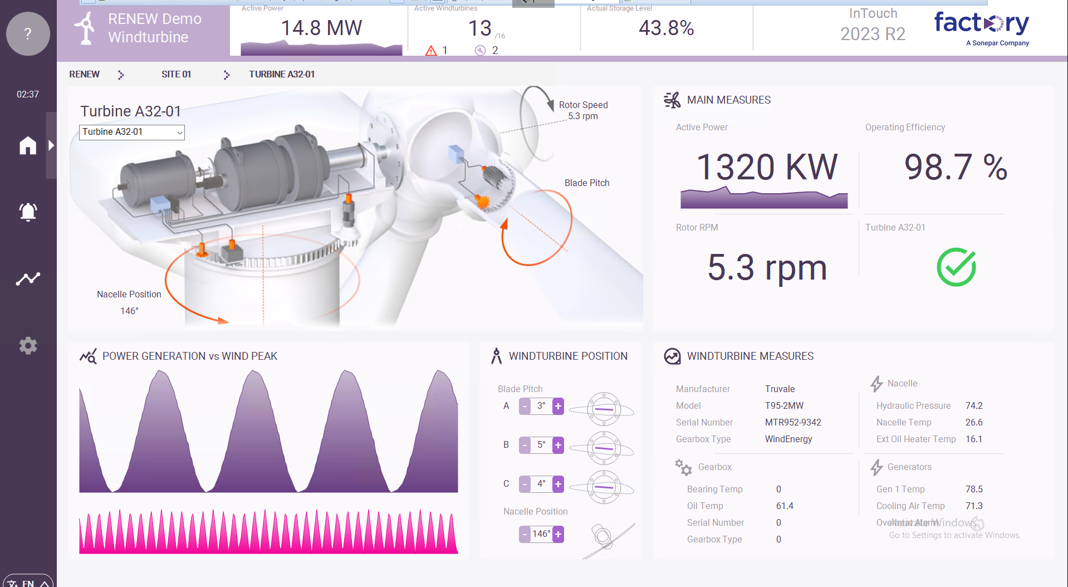Decrease blade pitch B

tap(525, 446)
